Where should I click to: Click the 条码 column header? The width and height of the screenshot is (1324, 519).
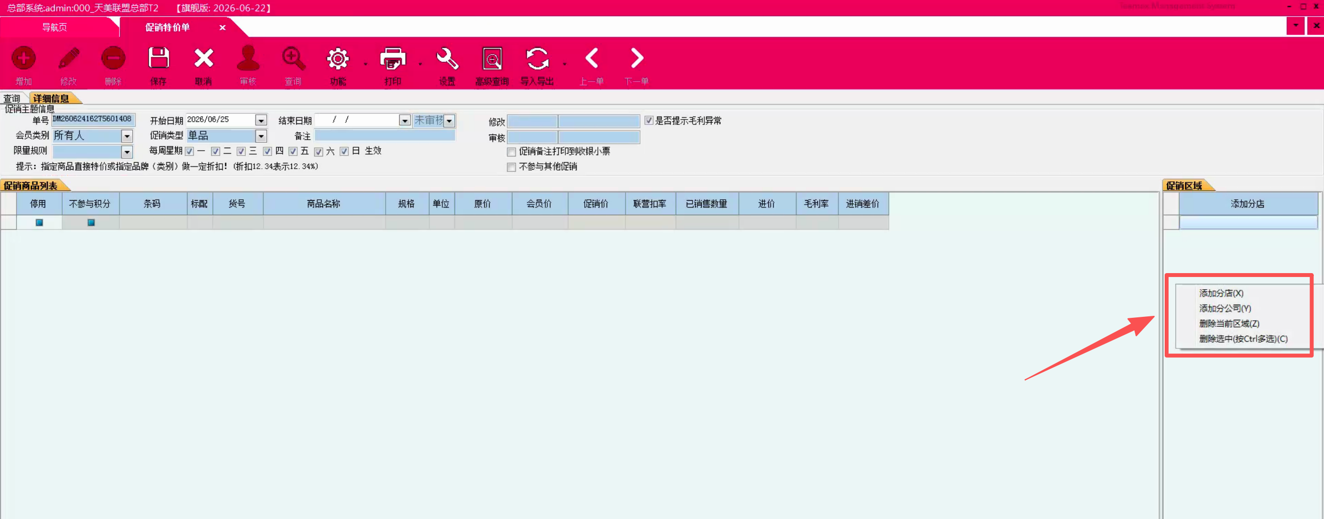(153, 204)
